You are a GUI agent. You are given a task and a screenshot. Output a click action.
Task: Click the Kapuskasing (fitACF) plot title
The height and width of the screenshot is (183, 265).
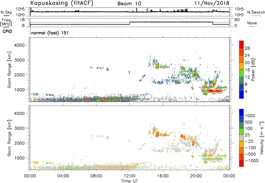click(62, 3)
